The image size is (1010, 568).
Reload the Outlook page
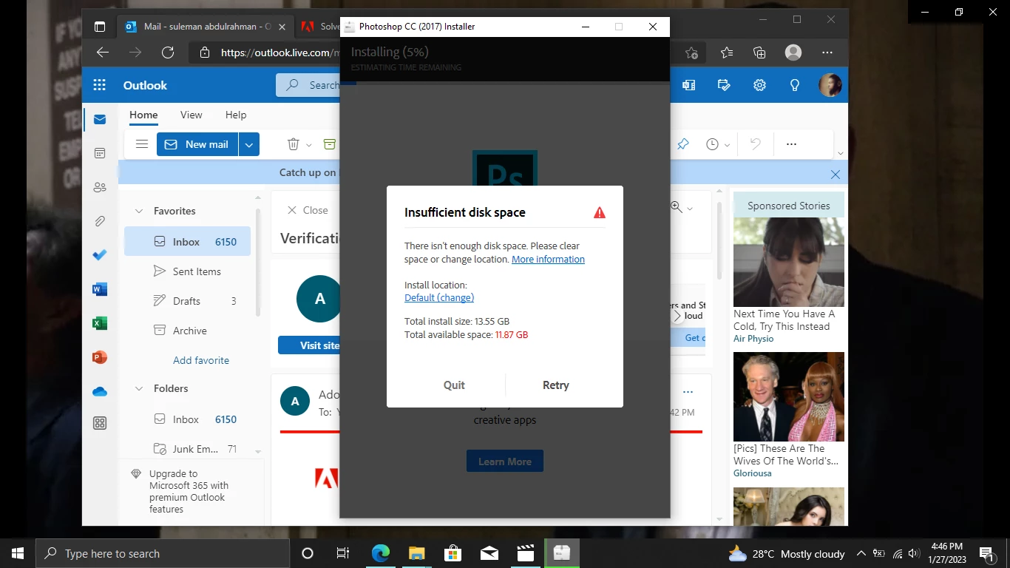[x=168, y=53]
